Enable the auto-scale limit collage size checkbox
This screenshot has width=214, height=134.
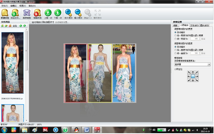(30, 22)
